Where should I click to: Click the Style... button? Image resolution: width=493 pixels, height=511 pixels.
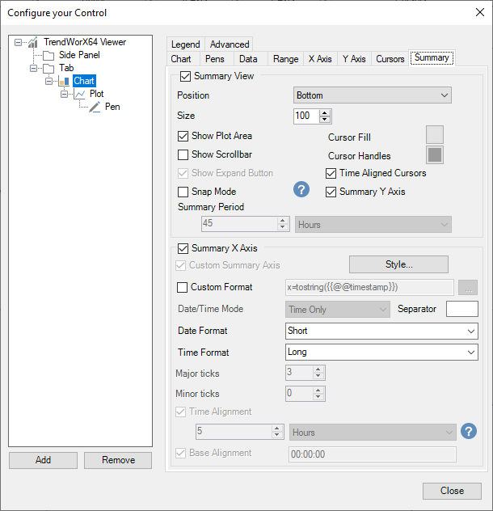pyautogui.click(x=398, y=264)
